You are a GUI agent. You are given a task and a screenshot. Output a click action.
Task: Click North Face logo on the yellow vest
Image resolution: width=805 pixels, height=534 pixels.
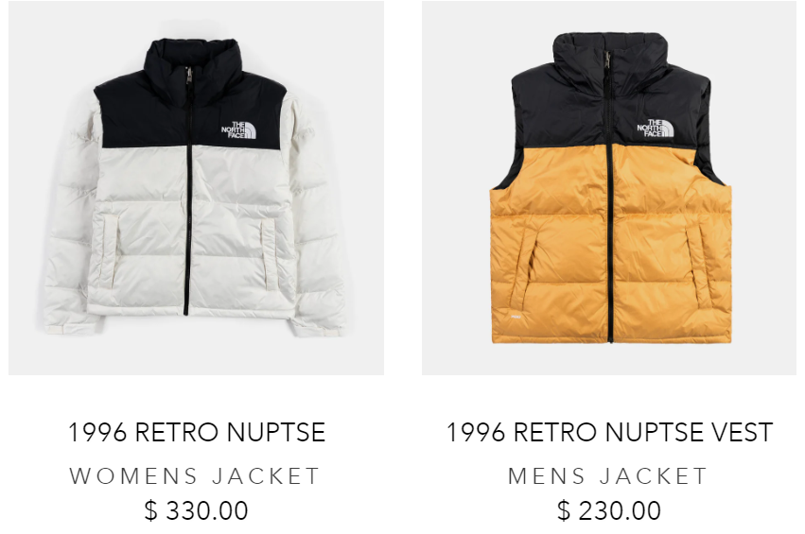coord(656,129)
